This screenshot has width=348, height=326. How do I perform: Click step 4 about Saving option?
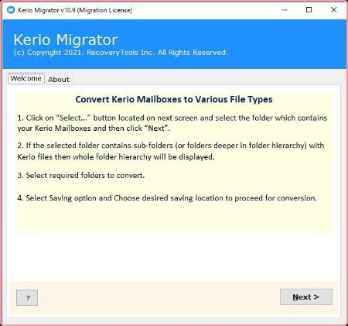pyautogui.click(x=167, y=198)
